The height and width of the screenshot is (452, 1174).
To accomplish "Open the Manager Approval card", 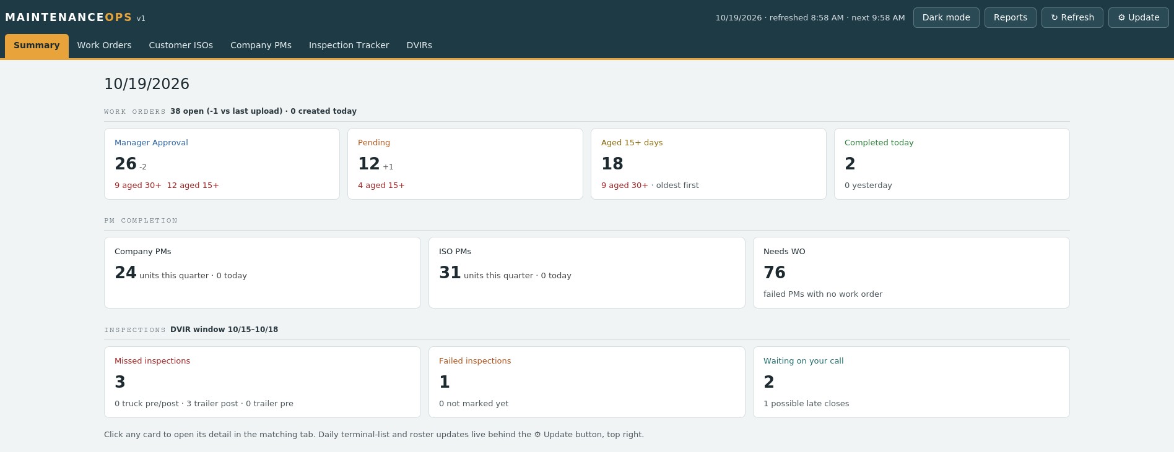I will click(x=222, y=164).
